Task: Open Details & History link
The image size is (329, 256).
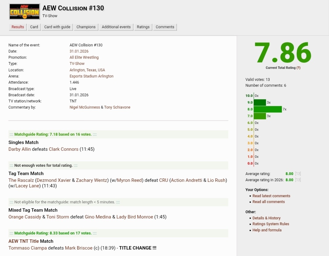Action: (267, 218)
